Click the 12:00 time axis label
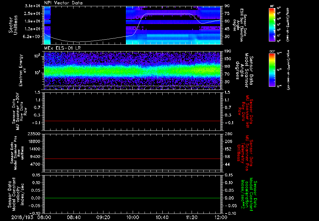Image resolution: width=319 pixels, height=221 pixels. pos(221,217)
